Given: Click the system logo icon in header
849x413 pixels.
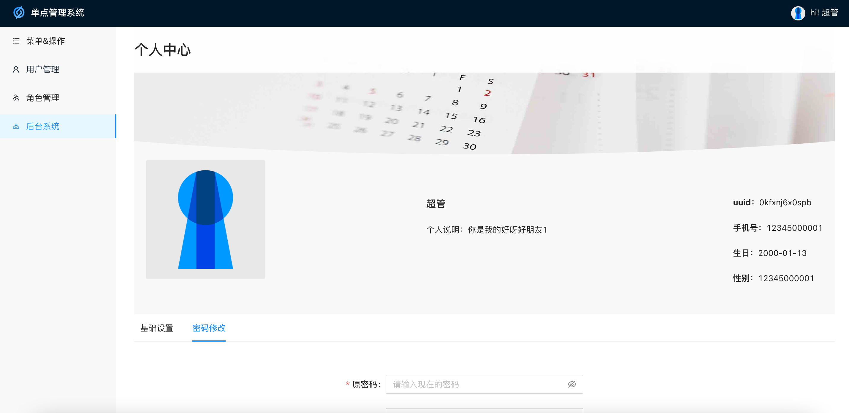Looking at the screenshot, I should [19, 13].
